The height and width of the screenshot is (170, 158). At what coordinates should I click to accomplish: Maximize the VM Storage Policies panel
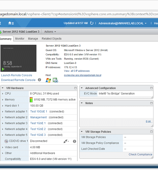[x=151, y=132]
